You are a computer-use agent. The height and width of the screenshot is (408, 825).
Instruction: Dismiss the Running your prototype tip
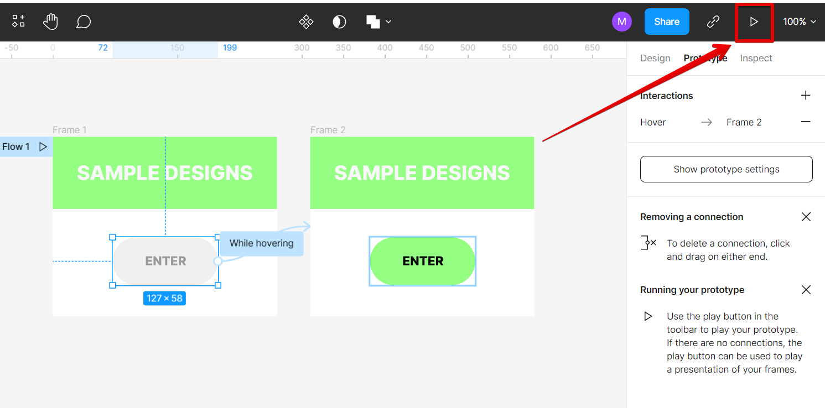(806, 290)
